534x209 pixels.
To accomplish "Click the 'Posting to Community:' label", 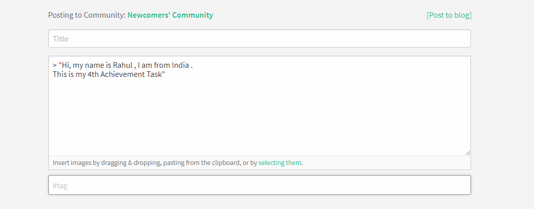I will pos(86,15).
